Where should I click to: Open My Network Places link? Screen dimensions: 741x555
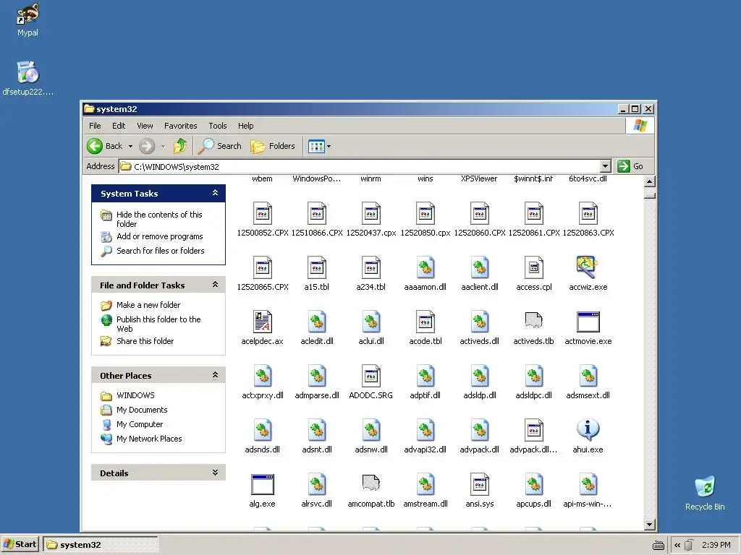[149, 439]
